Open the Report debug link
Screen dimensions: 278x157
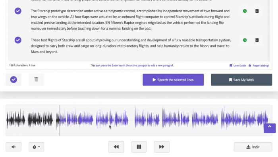click(259, 65)
